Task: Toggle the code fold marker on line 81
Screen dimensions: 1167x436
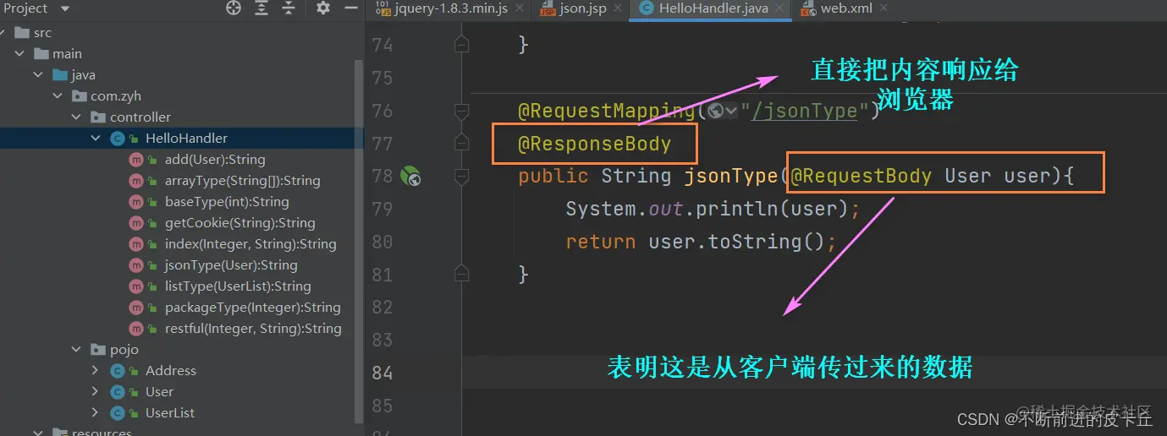Action: click(461, 275)
